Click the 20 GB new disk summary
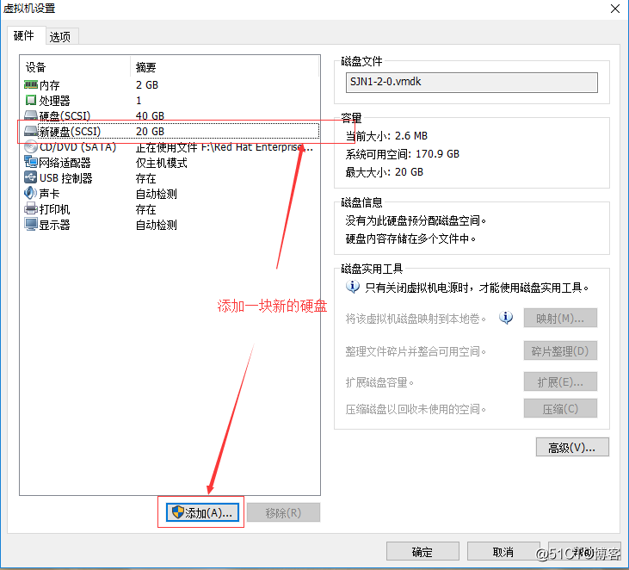Viewport: 629px width, 570px height. (x=150, y=131)
